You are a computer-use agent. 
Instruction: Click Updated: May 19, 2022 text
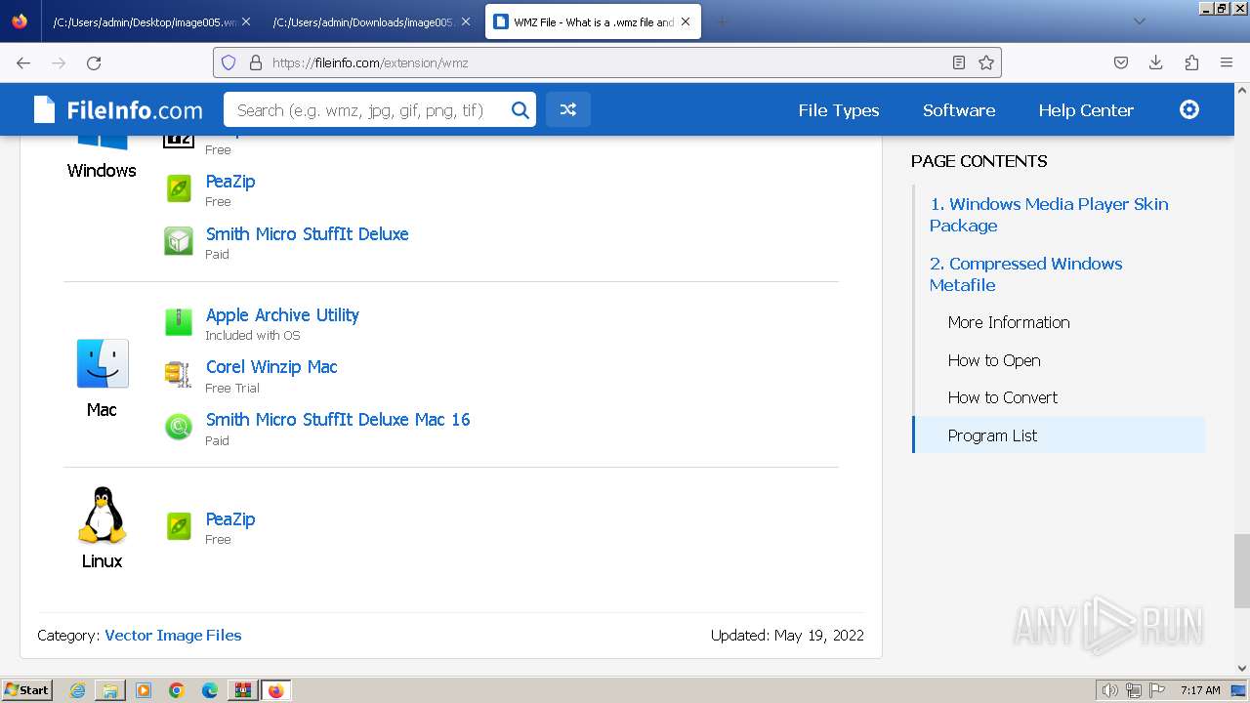point(787,636)
